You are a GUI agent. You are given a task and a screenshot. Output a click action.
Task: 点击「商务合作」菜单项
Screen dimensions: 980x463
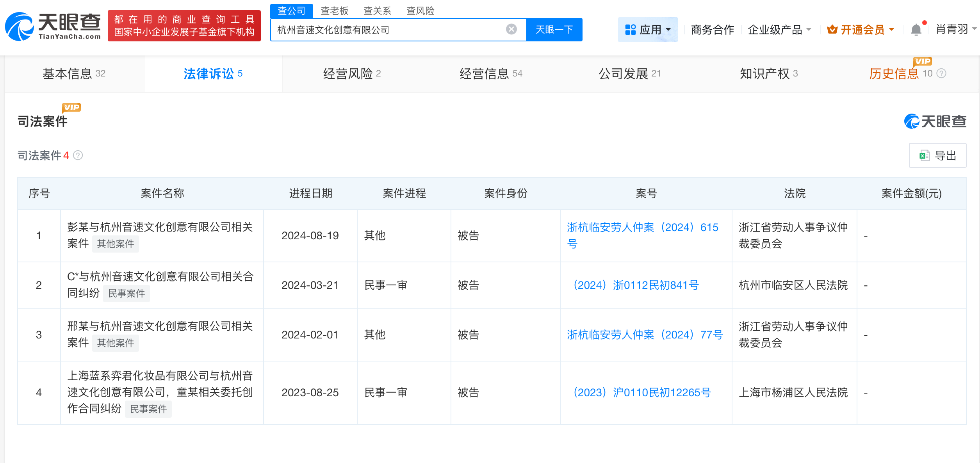712,29
